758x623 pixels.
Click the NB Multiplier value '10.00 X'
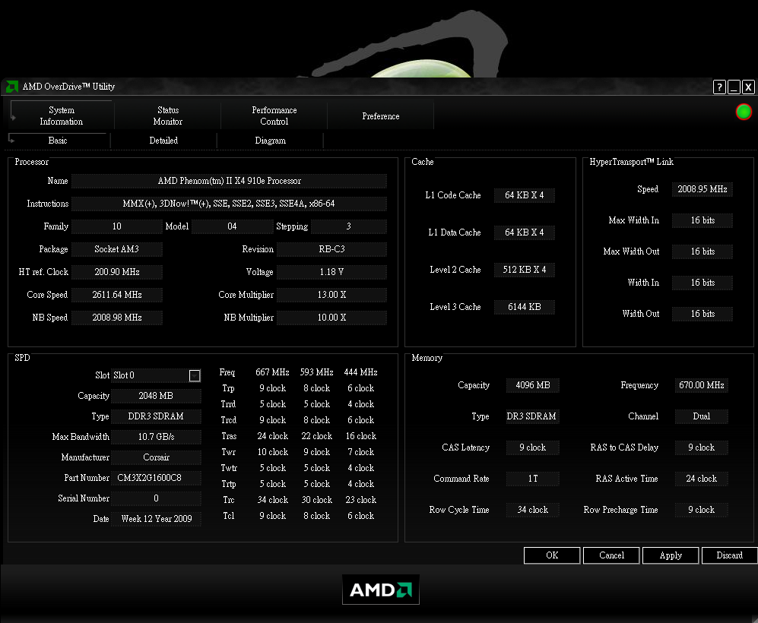pyautogui.click(x=331, y=318)
